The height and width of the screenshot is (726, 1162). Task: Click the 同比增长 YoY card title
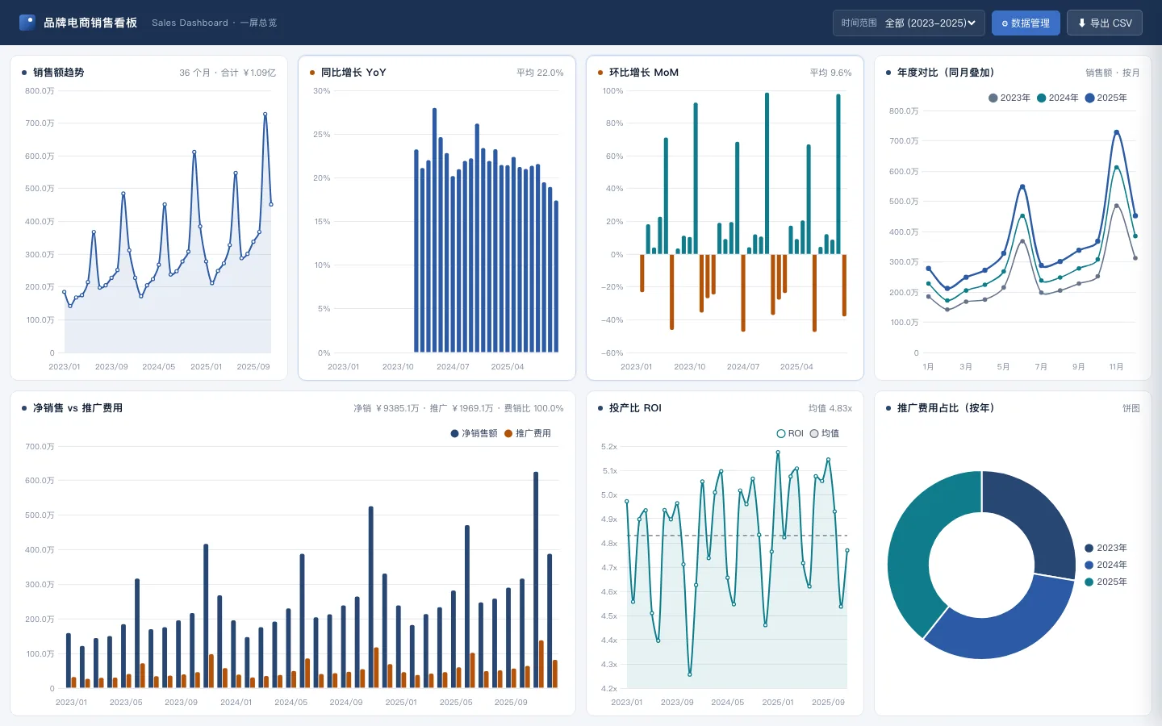click(x=353, y=73)
